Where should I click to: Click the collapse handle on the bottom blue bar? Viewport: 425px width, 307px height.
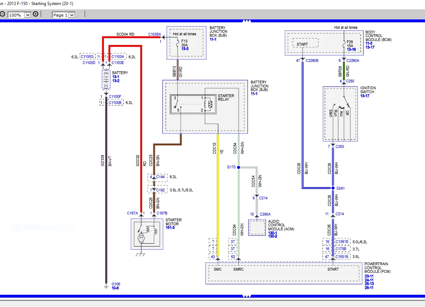pos(246,296)
